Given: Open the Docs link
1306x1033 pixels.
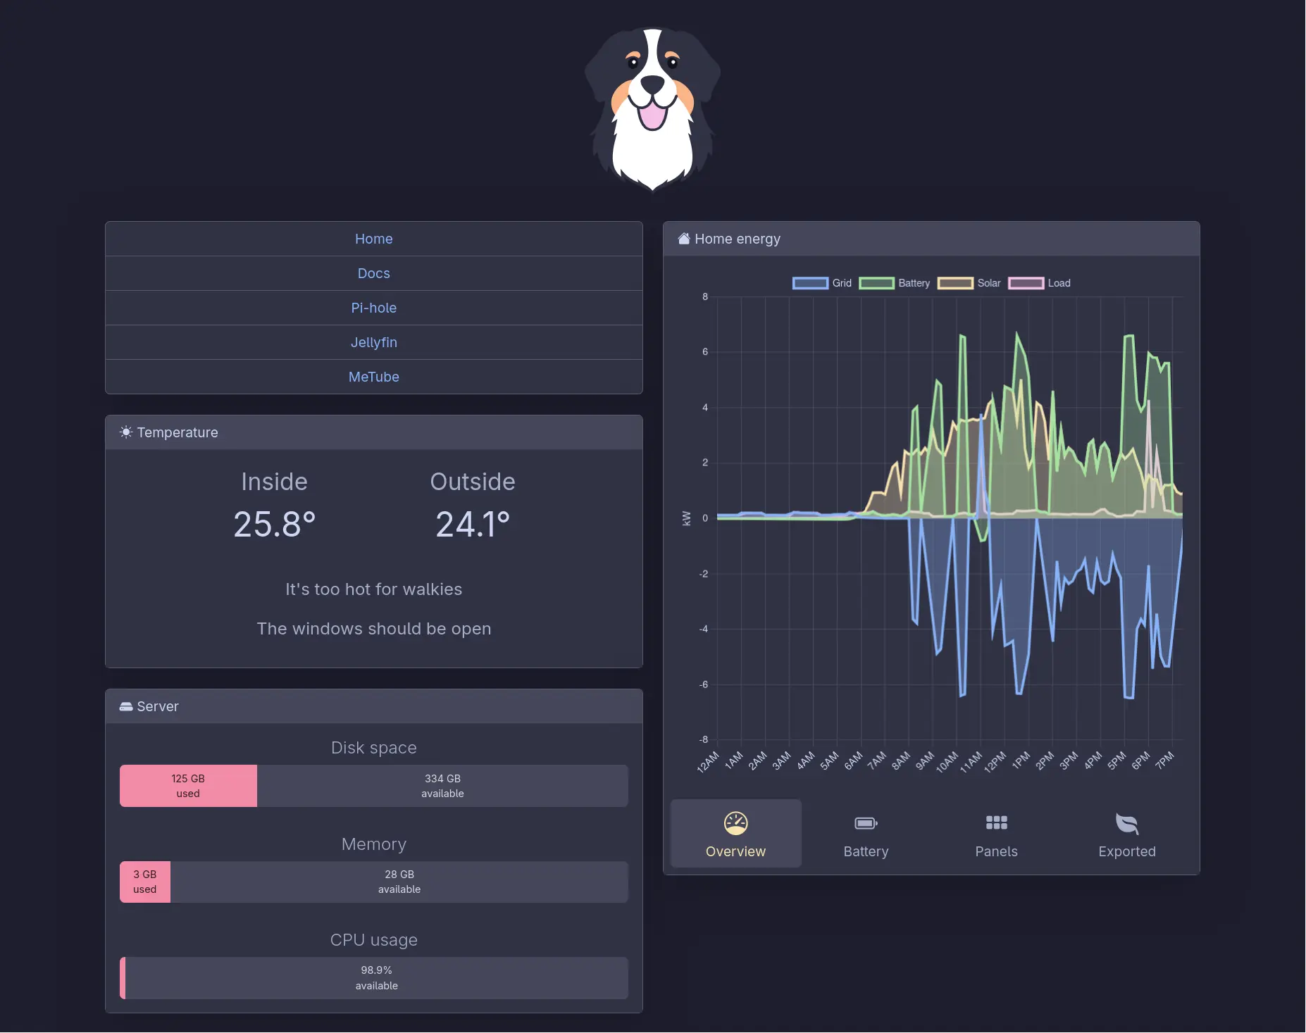Looking at the screenshot, I should click(374, 273).
